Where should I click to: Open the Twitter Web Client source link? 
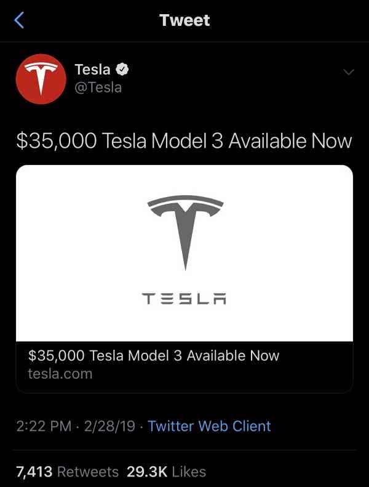(209, 426)
